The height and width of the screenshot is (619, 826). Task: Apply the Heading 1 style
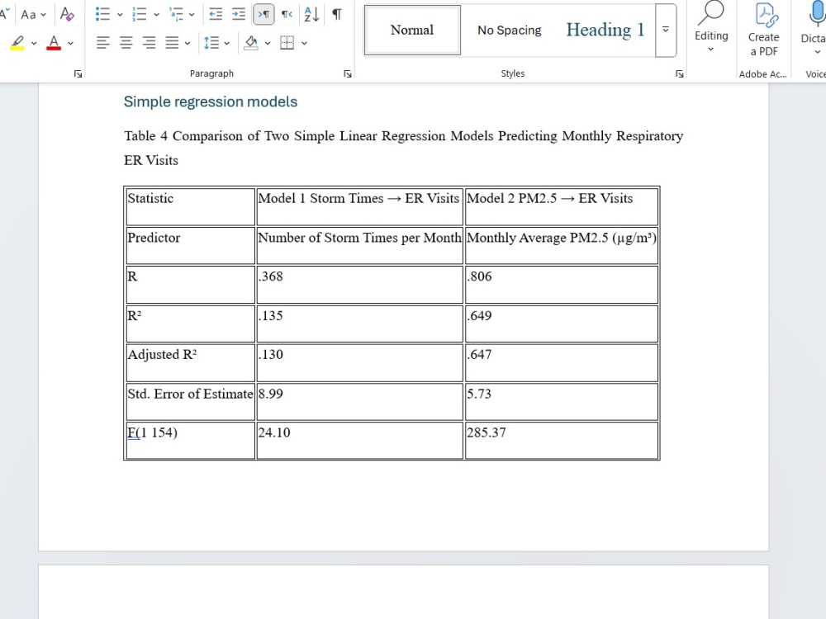[605, 30]
